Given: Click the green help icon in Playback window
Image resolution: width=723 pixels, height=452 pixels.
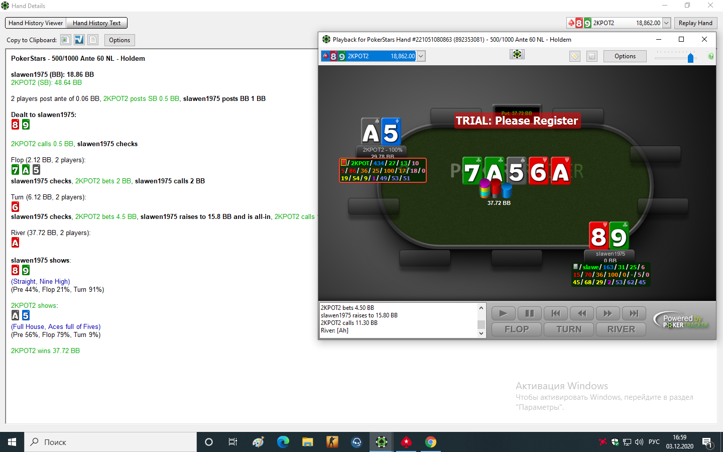Looking at the screenshot, I should pos(711,56).
